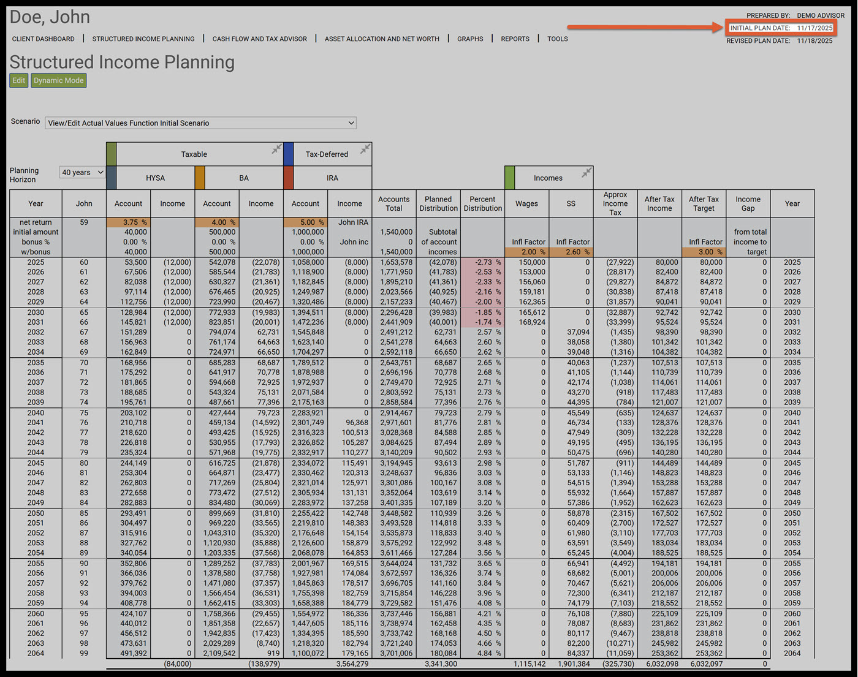
Task: Select the HYSA net return 3.75% field
Action: click(128, 222)
